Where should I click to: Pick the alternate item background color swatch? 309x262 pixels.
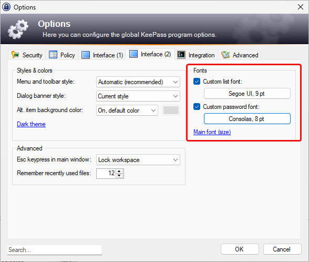[171, 110]
